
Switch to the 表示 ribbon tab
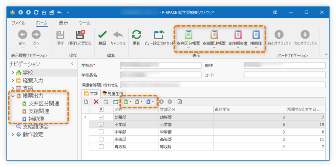click(64, 23)
